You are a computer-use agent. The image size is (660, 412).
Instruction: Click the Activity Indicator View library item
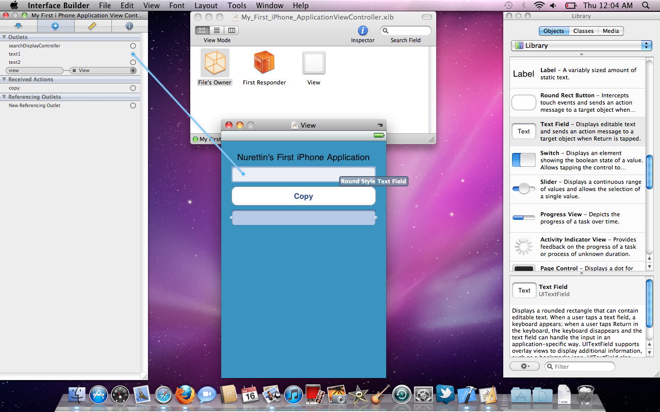point(577,247)
